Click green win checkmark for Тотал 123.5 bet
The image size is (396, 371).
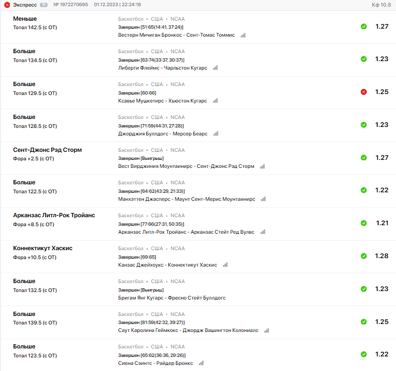pyautogui.click(x=364, y=354)
